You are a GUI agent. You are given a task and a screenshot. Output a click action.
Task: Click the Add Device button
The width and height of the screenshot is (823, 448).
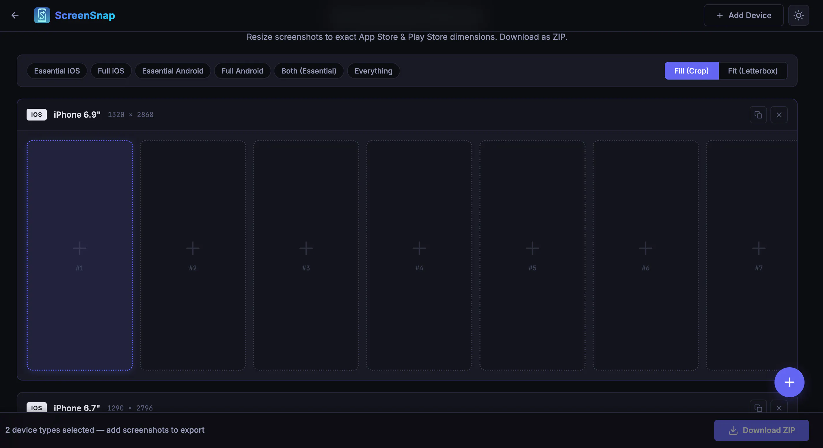[x=744, y=15]
